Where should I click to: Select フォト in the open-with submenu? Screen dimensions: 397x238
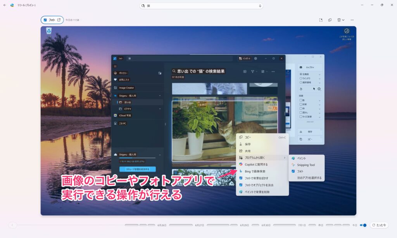306,171
